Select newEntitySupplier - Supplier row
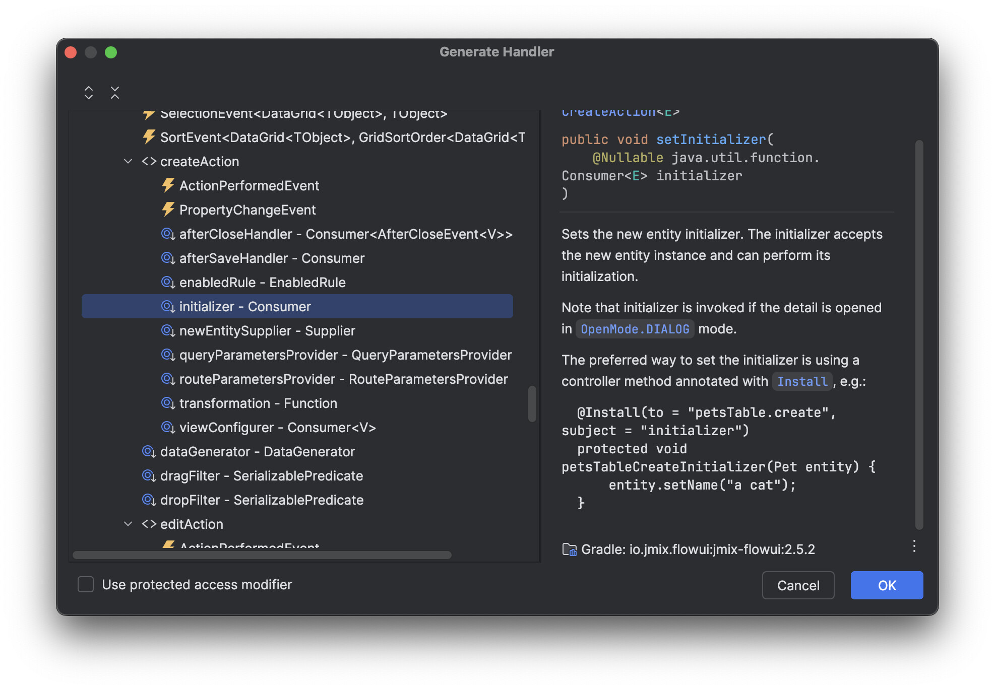The height and width of the screenshot is (690, 995). [297, 331]
